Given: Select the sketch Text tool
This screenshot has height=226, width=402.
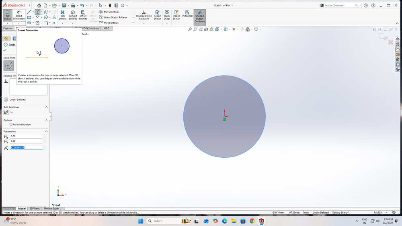Looking at the screenshot, I should [54, 17].
